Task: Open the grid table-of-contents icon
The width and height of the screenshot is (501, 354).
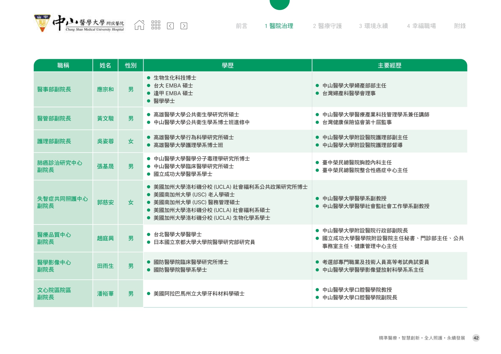Action: click(x=156, y=25)
